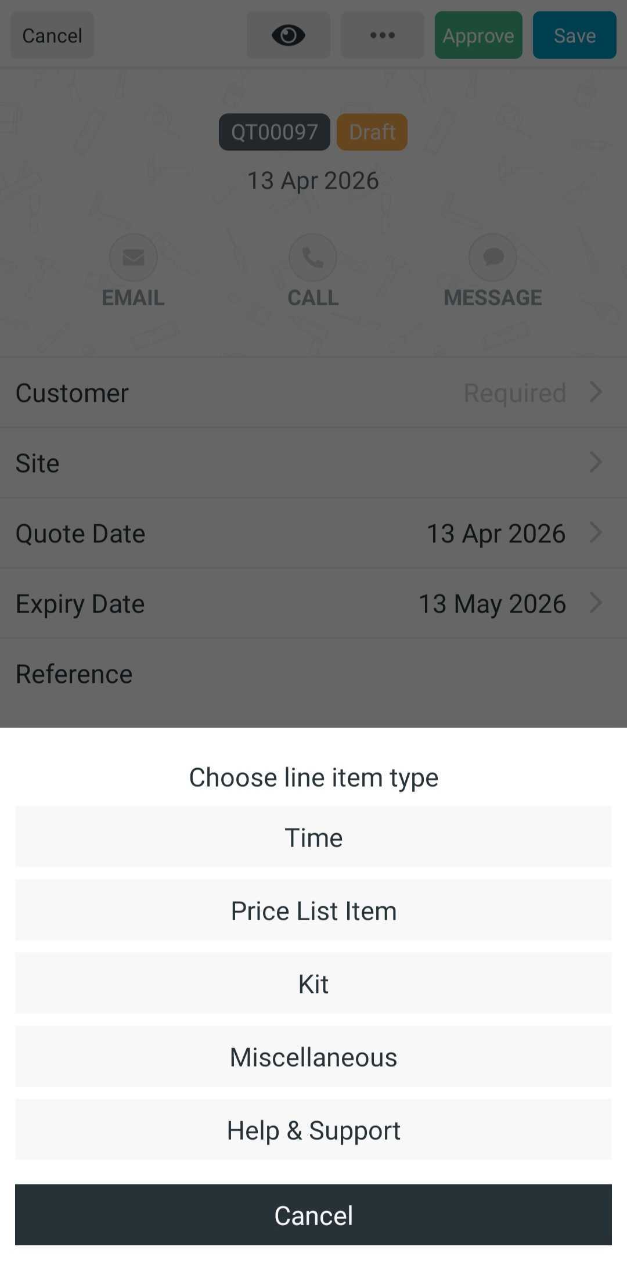
Task: Dismiss the sheet with bottom Cancel button
Action: tap(313, 1215)
